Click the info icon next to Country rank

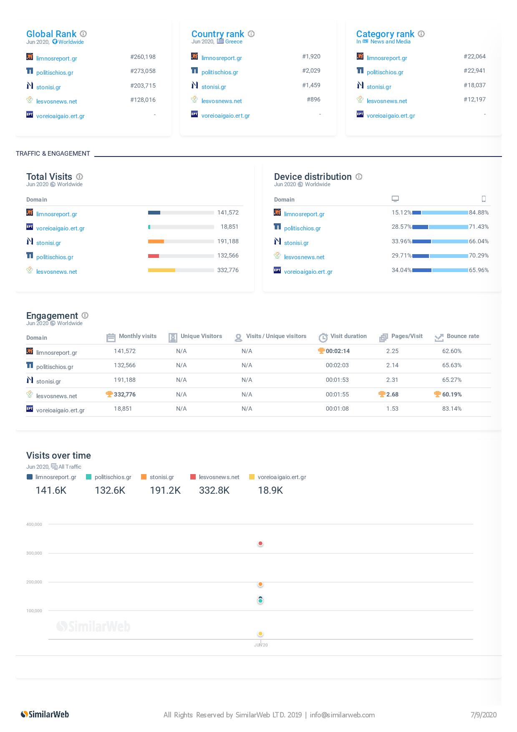[251, 34]
